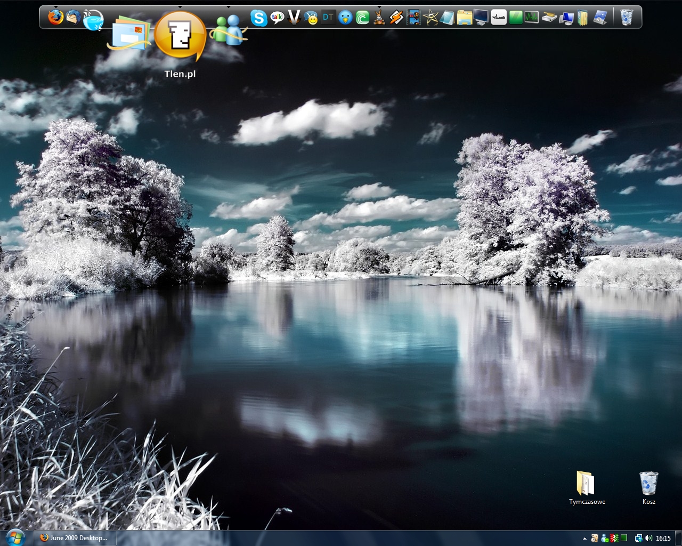Open the Twitter bird dock icon
Screen dimensions: 682x546
click(346, 18)
